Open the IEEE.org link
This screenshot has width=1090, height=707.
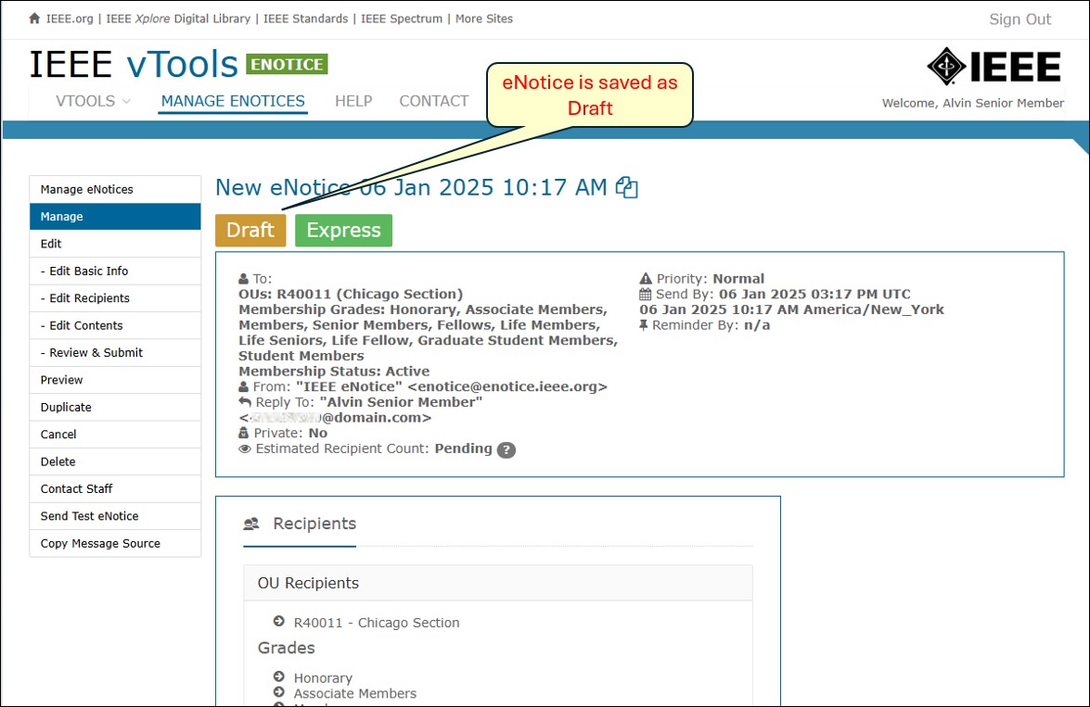[70, 19]
